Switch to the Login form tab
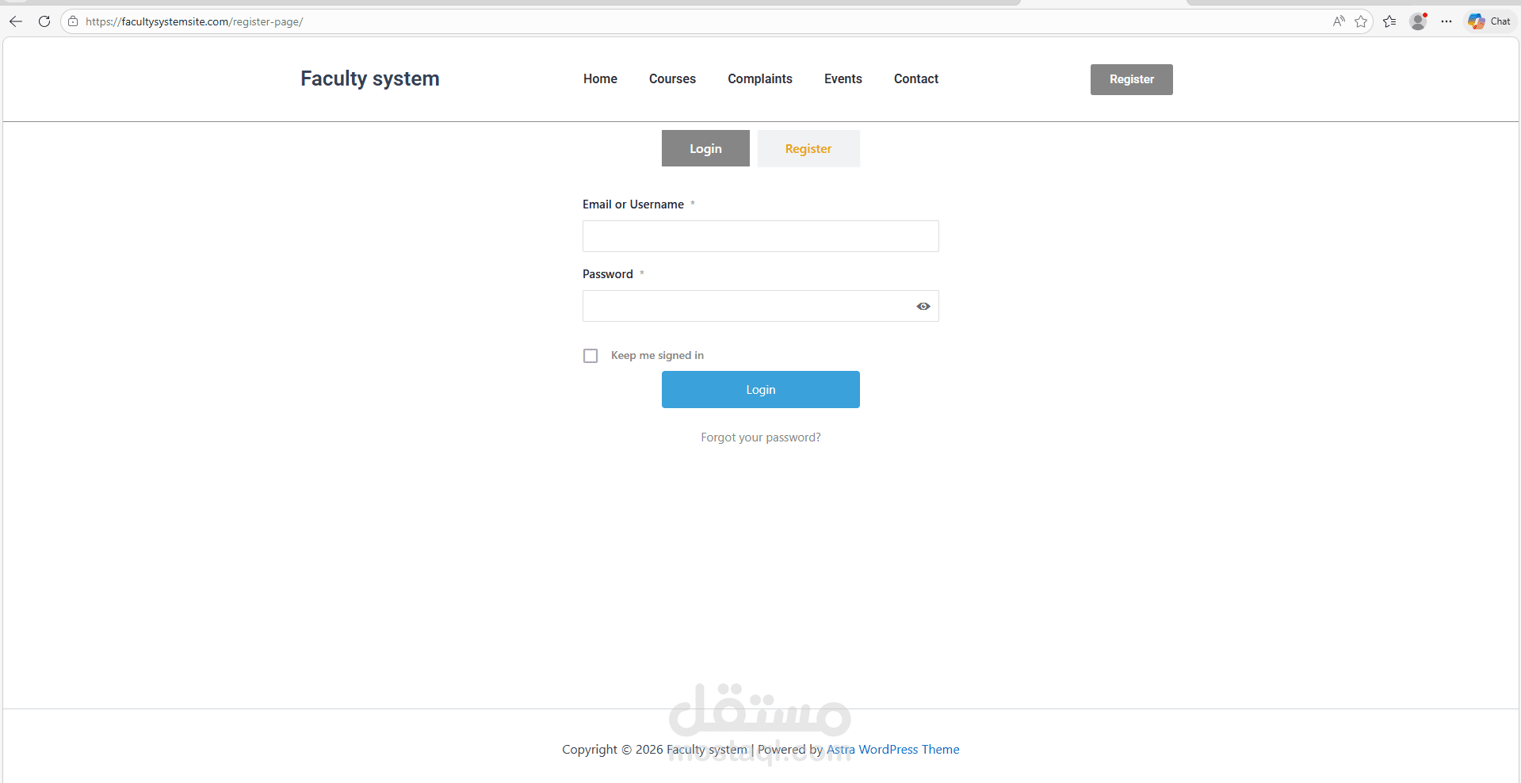This screenshot has height=783, width=1521. (705, 148)
